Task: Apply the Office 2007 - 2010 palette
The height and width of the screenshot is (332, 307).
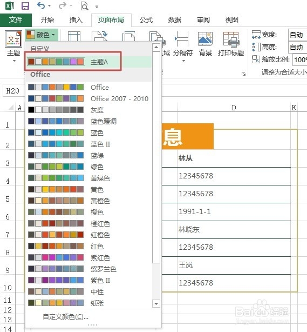Action: coord(88,98)
